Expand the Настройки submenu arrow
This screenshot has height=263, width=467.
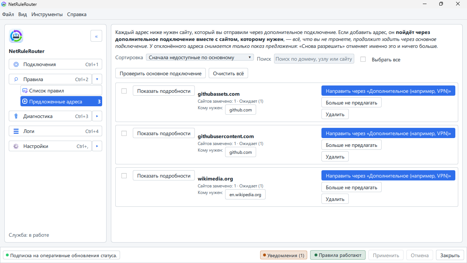(x=97, y=146)
